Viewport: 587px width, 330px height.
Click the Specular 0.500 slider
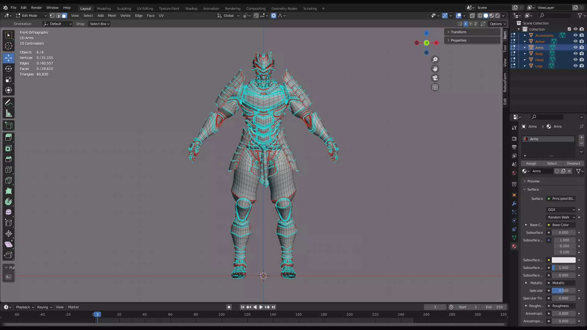(x=563, y=291)
